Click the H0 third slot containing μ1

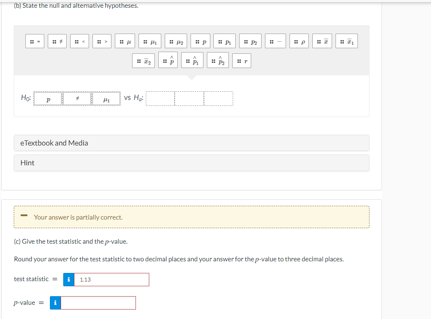click(x=106, y=99)
